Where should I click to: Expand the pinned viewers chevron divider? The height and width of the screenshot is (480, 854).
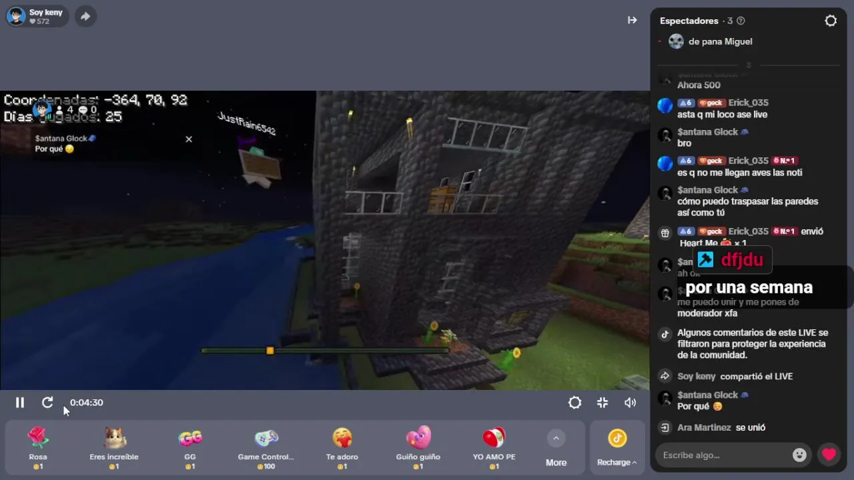[x=749, y=65]
